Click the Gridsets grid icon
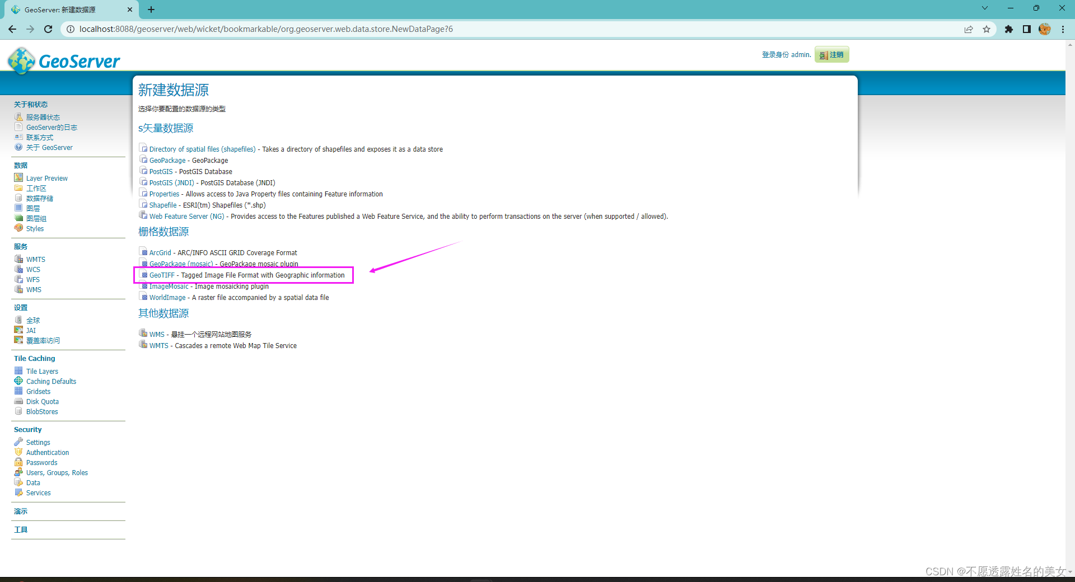 (x=18, y=391)
